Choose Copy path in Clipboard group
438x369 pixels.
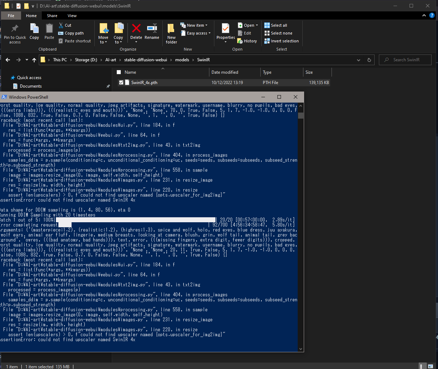[x=71, y=33]
